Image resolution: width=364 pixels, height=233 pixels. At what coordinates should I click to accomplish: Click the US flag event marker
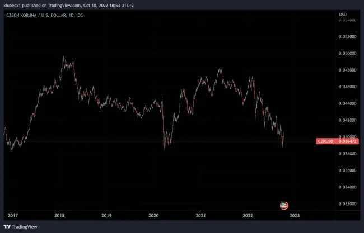[284, 206]
